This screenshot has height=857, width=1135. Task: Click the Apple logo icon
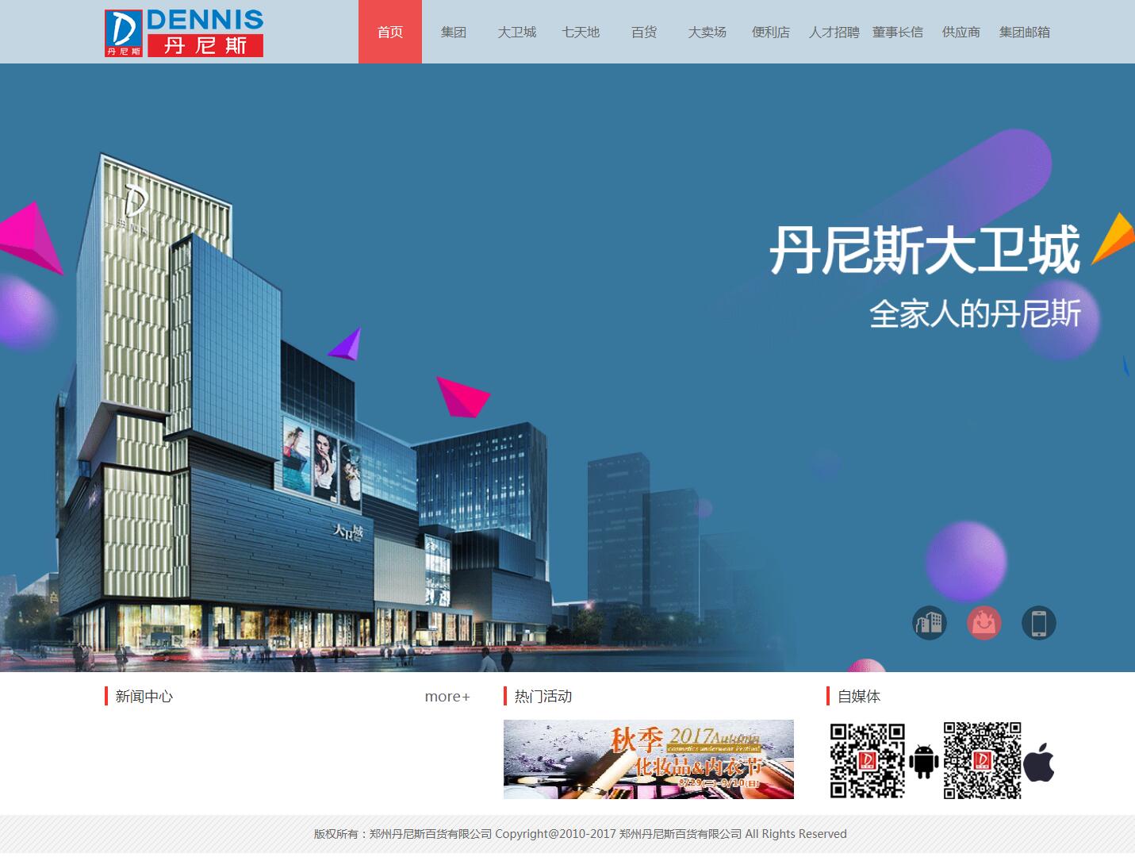point(1039,763)
